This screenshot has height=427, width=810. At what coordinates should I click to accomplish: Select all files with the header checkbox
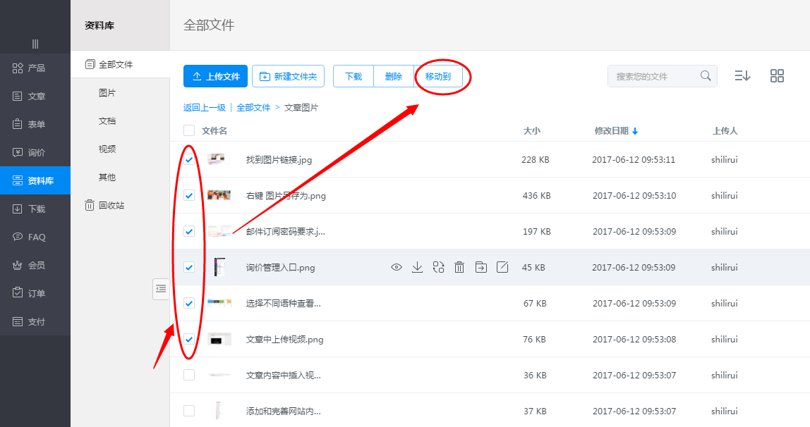(189, 130)
